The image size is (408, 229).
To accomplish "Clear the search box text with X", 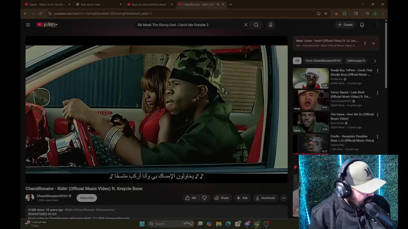I will [246, 25].
